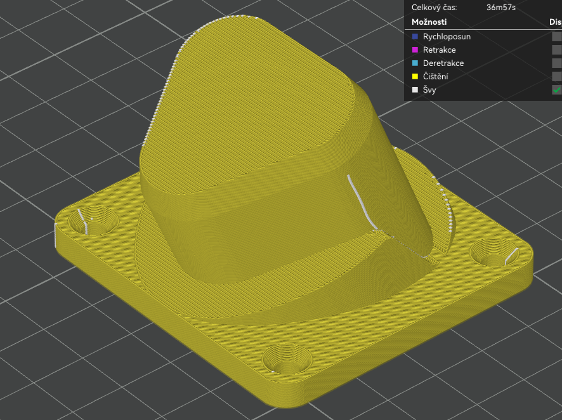
Task: Uncheck the Švy display checkbox
Action: pyautogui.click(x=557, y=90)
